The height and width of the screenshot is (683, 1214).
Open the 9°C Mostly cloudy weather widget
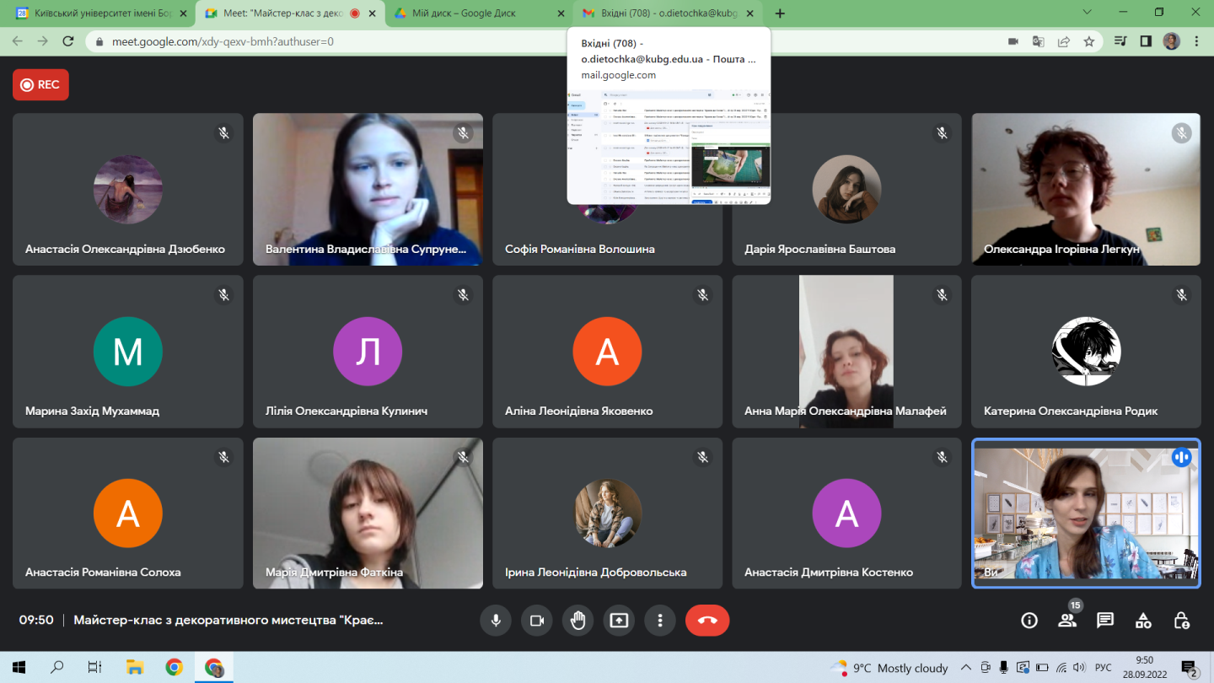889,668
